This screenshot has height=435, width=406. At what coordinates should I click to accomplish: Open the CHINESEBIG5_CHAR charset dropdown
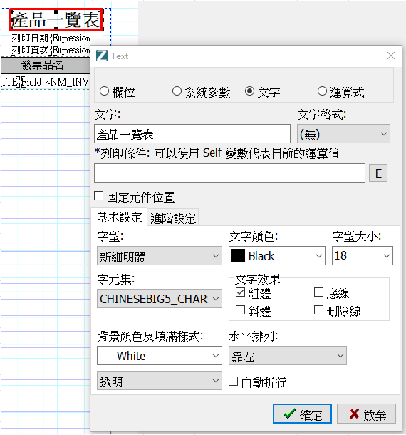coord(160,299)
